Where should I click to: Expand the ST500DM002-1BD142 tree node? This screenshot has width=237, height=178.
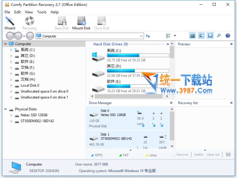pos(11,121)
